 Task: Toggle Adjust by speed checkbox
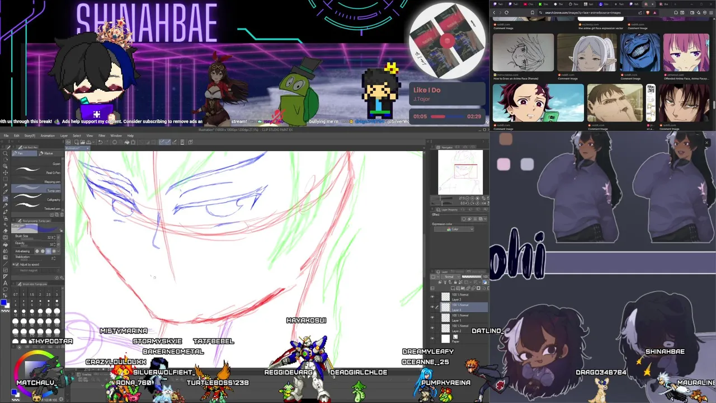(17, 265)
